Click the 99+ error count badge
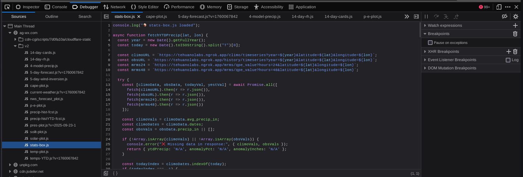 484,7
